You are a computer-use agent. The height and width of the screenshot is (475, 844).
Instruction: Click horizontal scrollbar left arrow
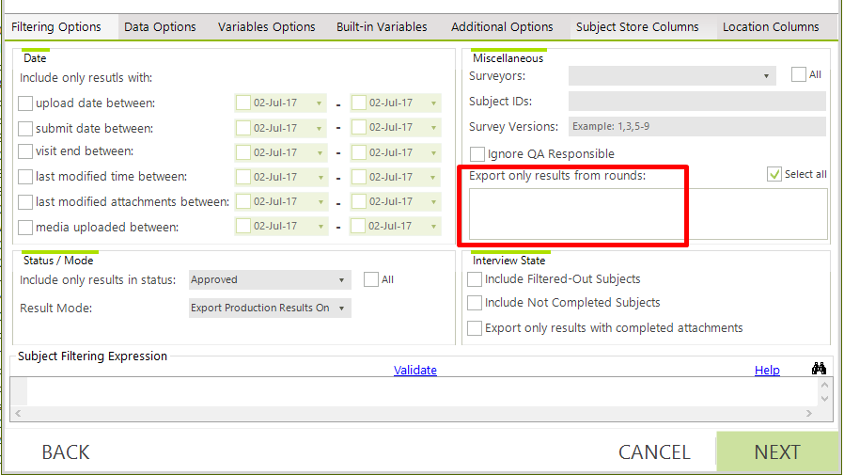coord(18,413)
